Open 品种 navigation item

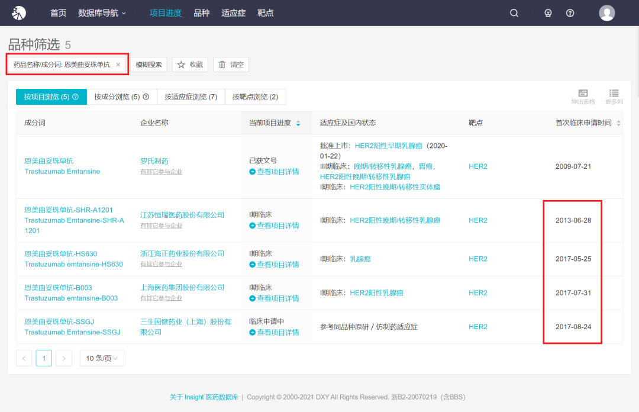pyautogui.click(x=201, y=13)
